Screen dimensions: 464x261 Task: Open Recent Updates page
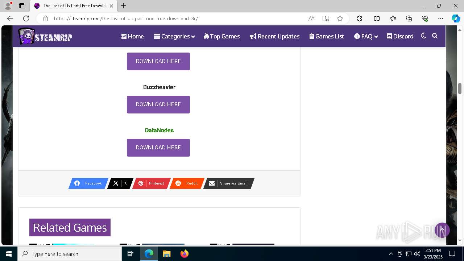275,36
